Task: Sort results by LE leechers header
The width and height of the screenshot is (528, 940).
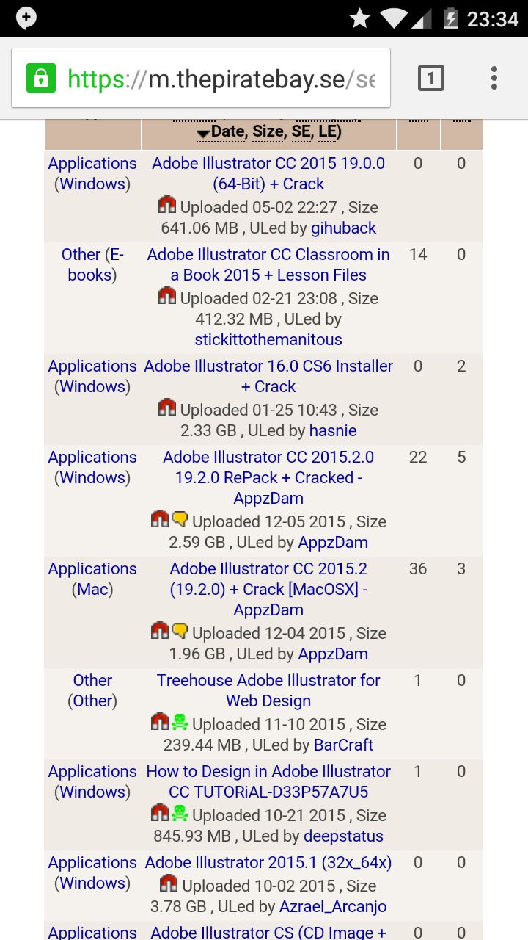Action: coord(327,132)
